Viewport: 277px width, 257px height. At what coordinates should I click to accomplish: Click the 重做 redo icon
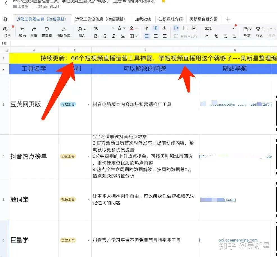pos(34,29)
